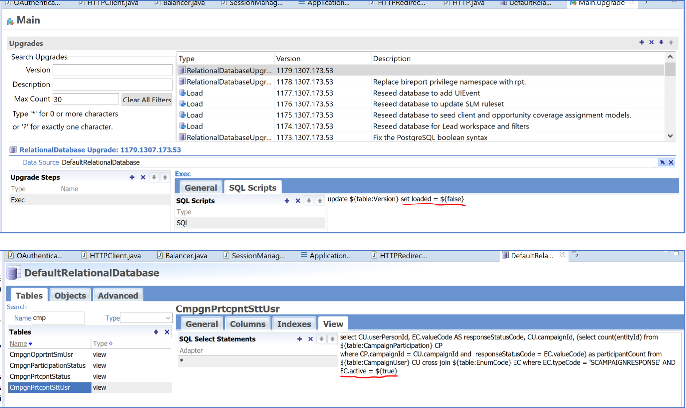This screenshot has height=408, width=686.
Task: Clear the Data Source field with the X icon
Action: pos(671,162)
